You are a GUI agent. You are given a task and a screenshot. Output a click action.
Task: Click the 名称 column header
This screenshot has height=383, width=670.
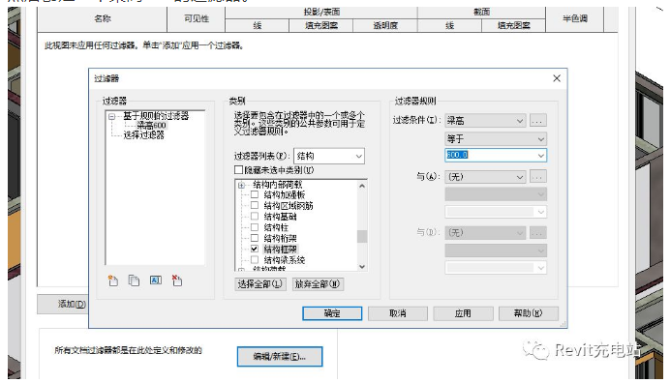tap(102, 18)
